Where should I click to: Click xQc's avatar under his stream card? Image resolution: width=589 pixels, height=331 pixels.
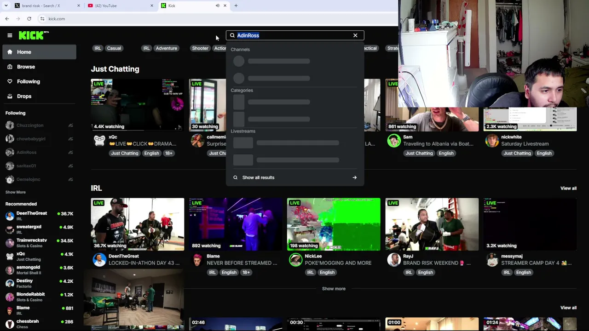point(99,141)
